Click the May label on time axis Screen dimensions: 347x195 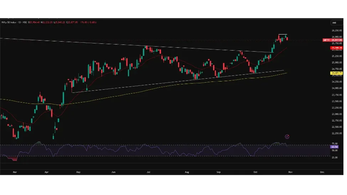coord(78,172)
